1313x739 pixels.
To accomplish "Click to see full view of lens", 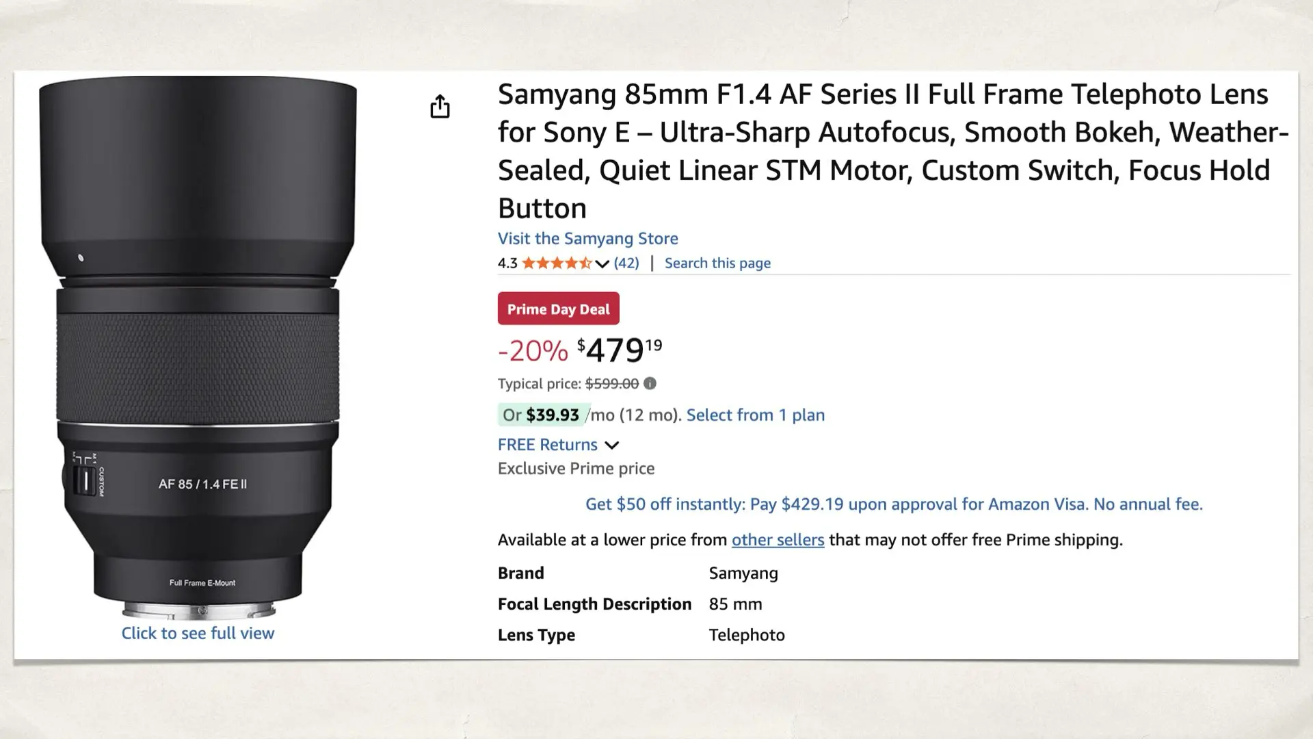I will point(198,633).
